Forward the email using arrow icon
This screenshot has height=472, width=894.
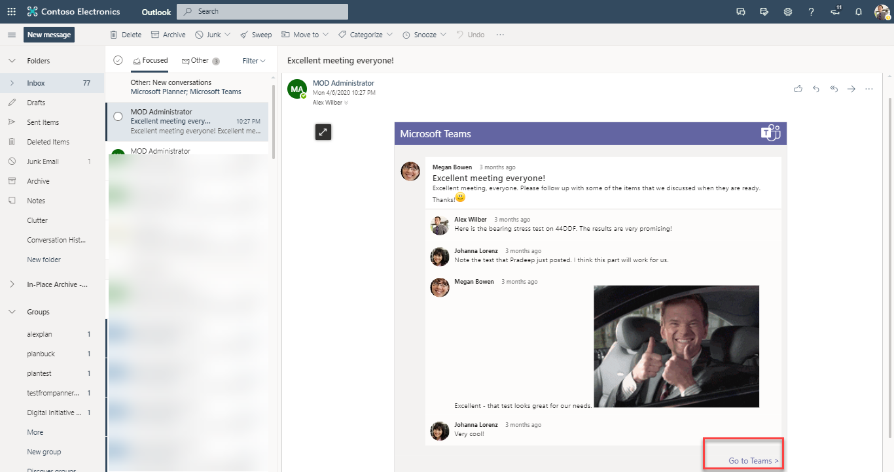[851, 89]
